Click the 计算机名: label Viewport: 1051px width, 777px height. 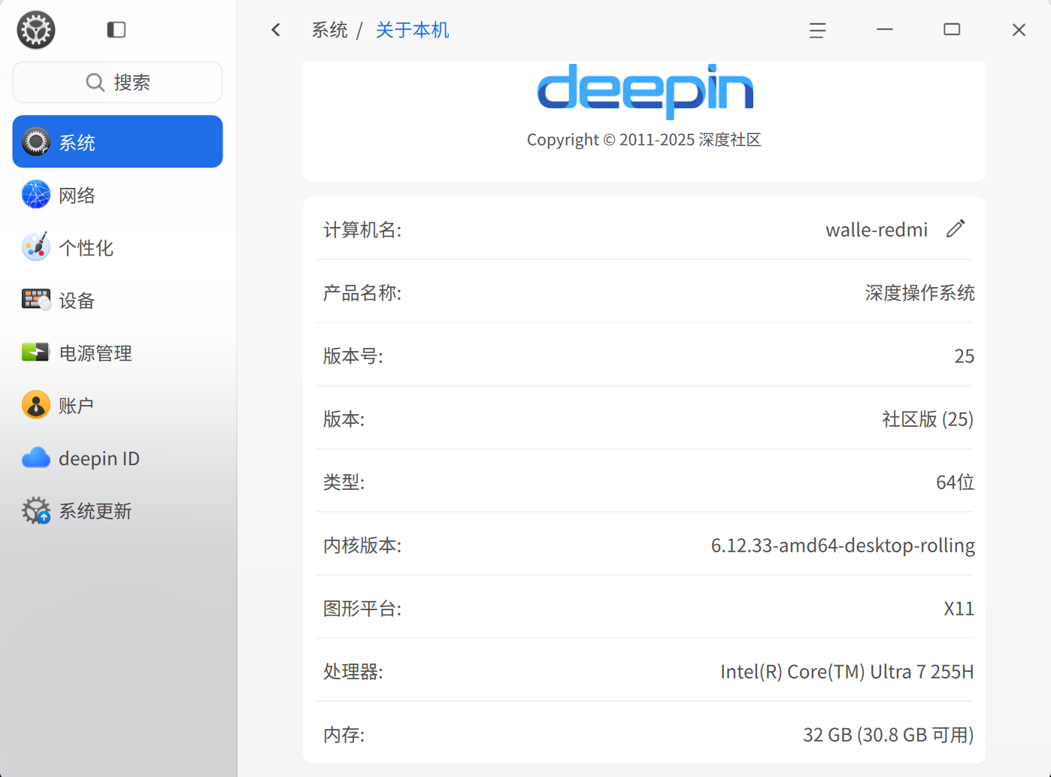point(362,229)
